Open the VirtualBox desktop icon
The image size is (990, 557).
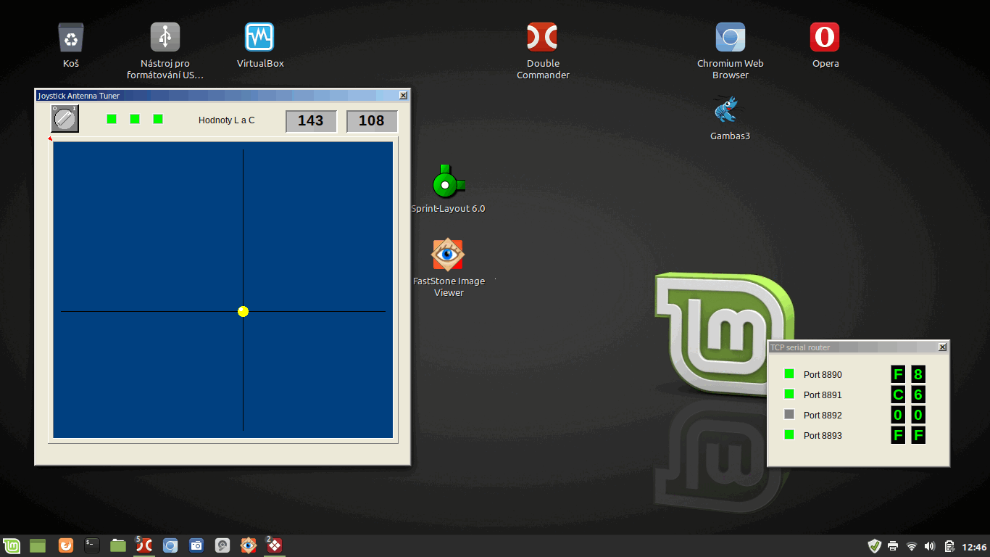pyautogui.click(x=259, y=38)
